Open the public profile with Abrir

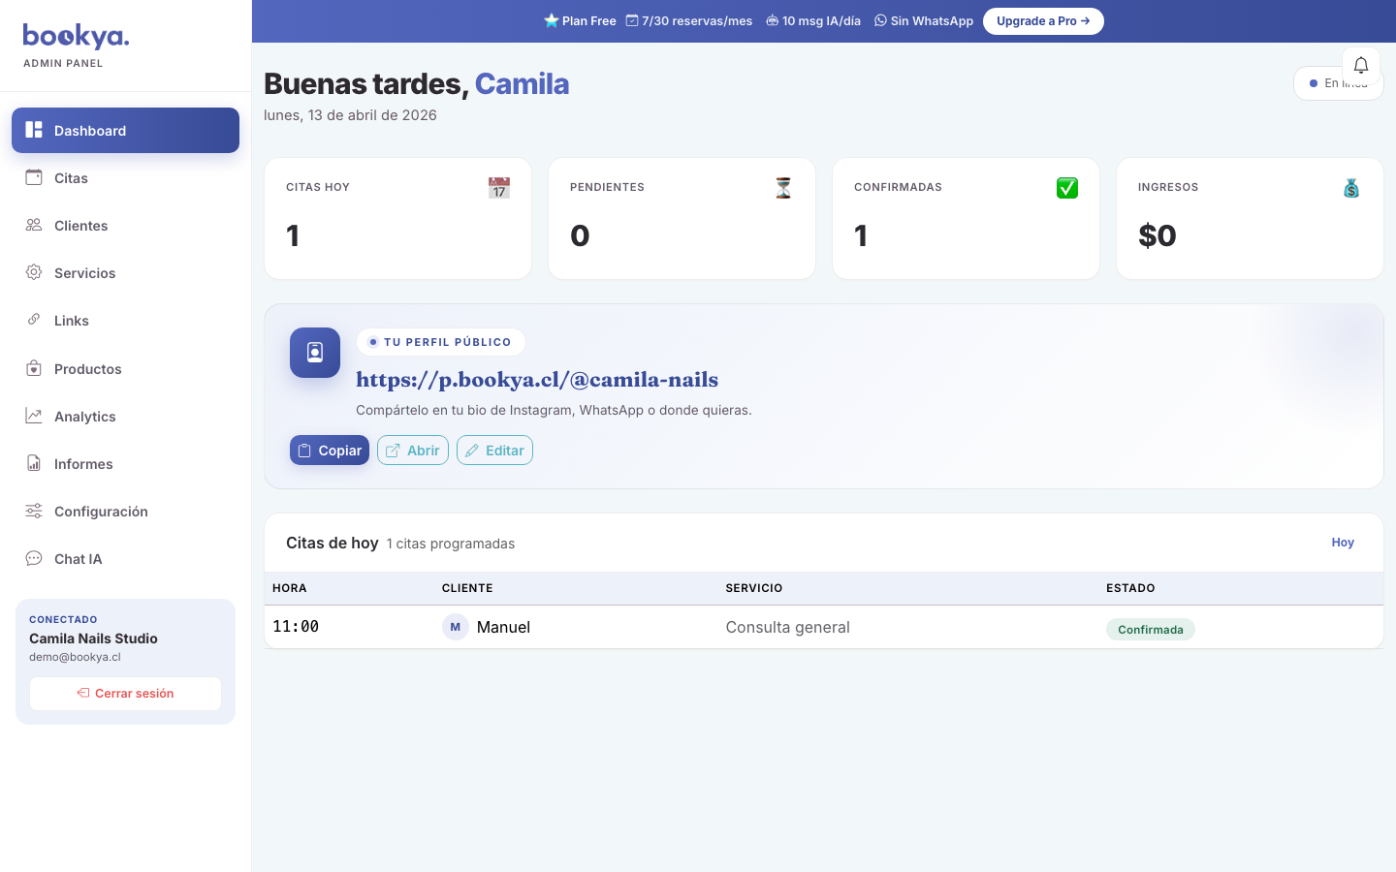pos(413,451)
